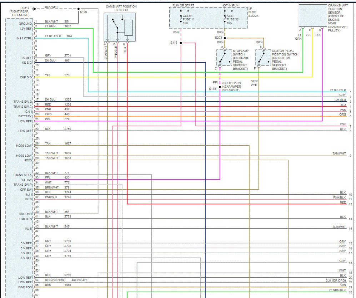Click wire number 1746 on PNK/BLK
This screenshot has height=298, width=356.
coord(67,197)
